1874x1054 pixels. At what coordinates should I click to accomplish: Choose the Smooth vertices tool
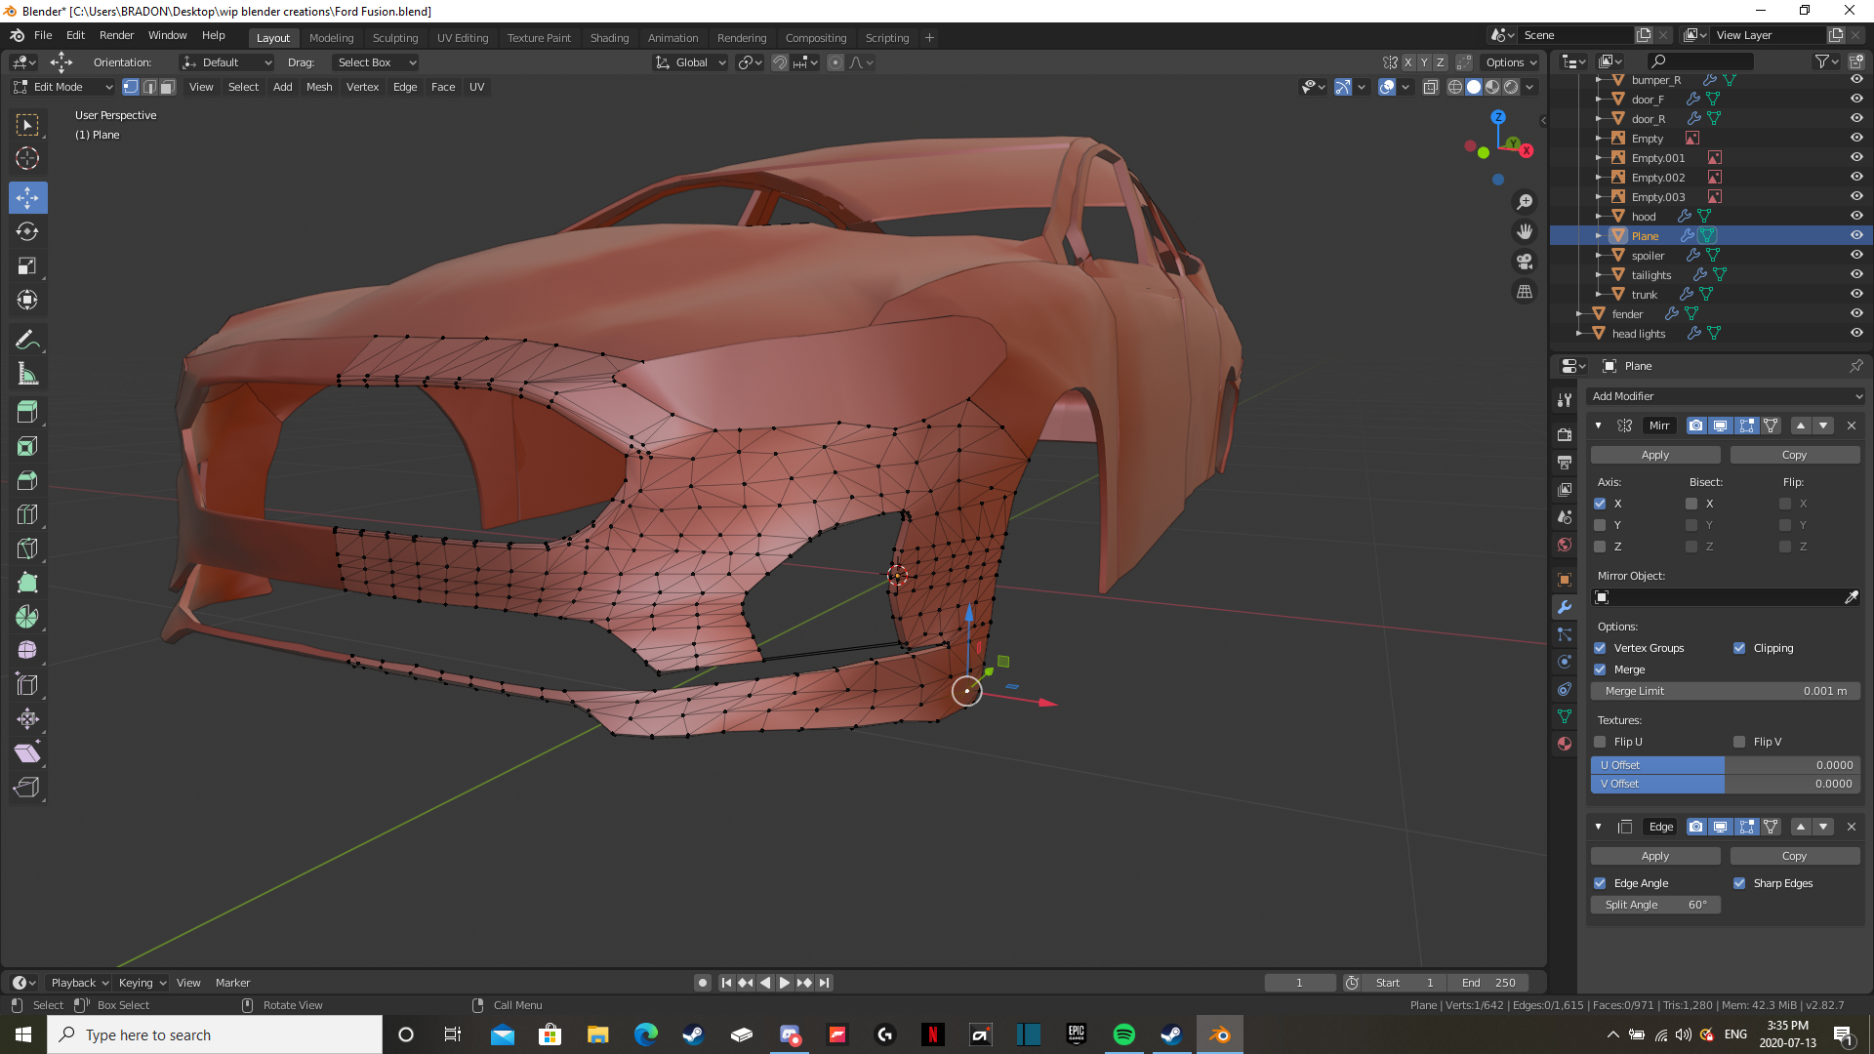coord(27,651)
